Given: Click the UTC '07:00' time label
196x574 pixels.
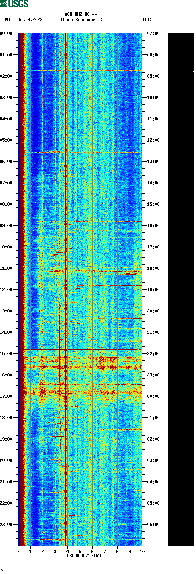Looking at the screenshot, I should click(153, 33).
